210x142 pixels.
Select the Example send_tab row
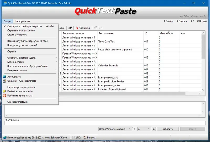(x=130, y=77)
